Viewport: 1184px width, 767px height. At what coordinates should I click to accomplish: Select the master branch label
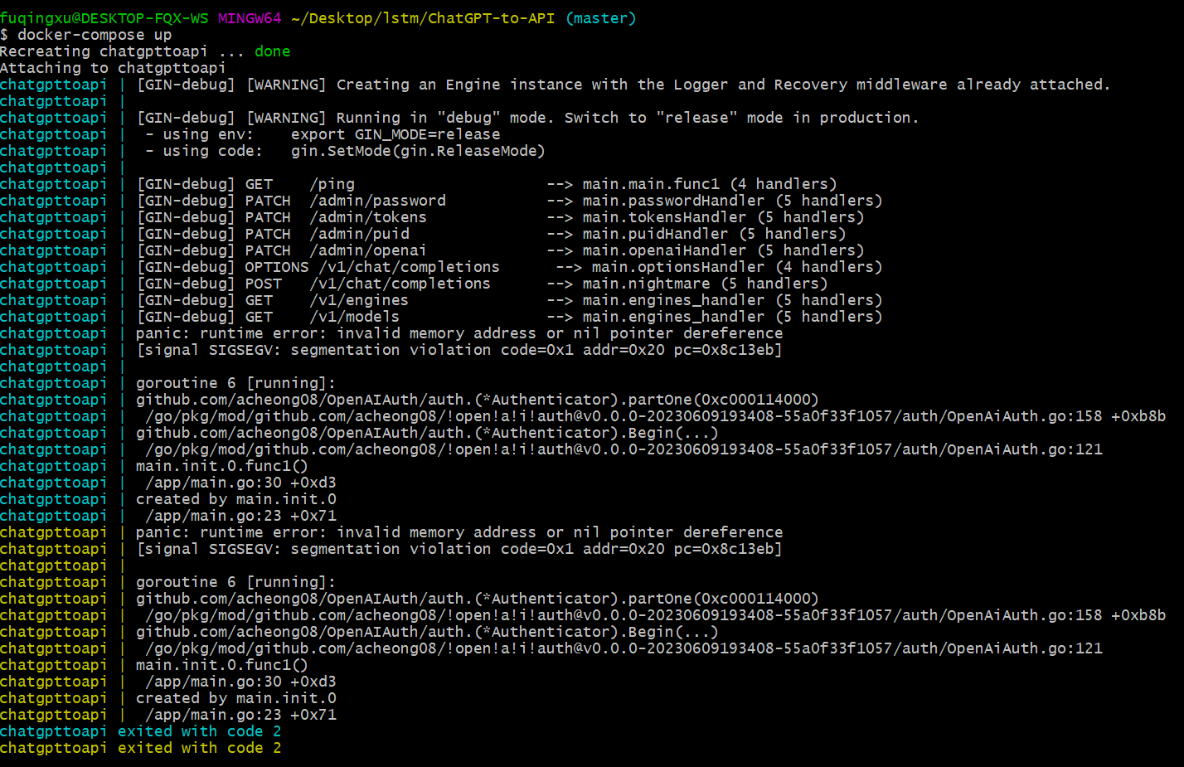[x=601, y=17]
